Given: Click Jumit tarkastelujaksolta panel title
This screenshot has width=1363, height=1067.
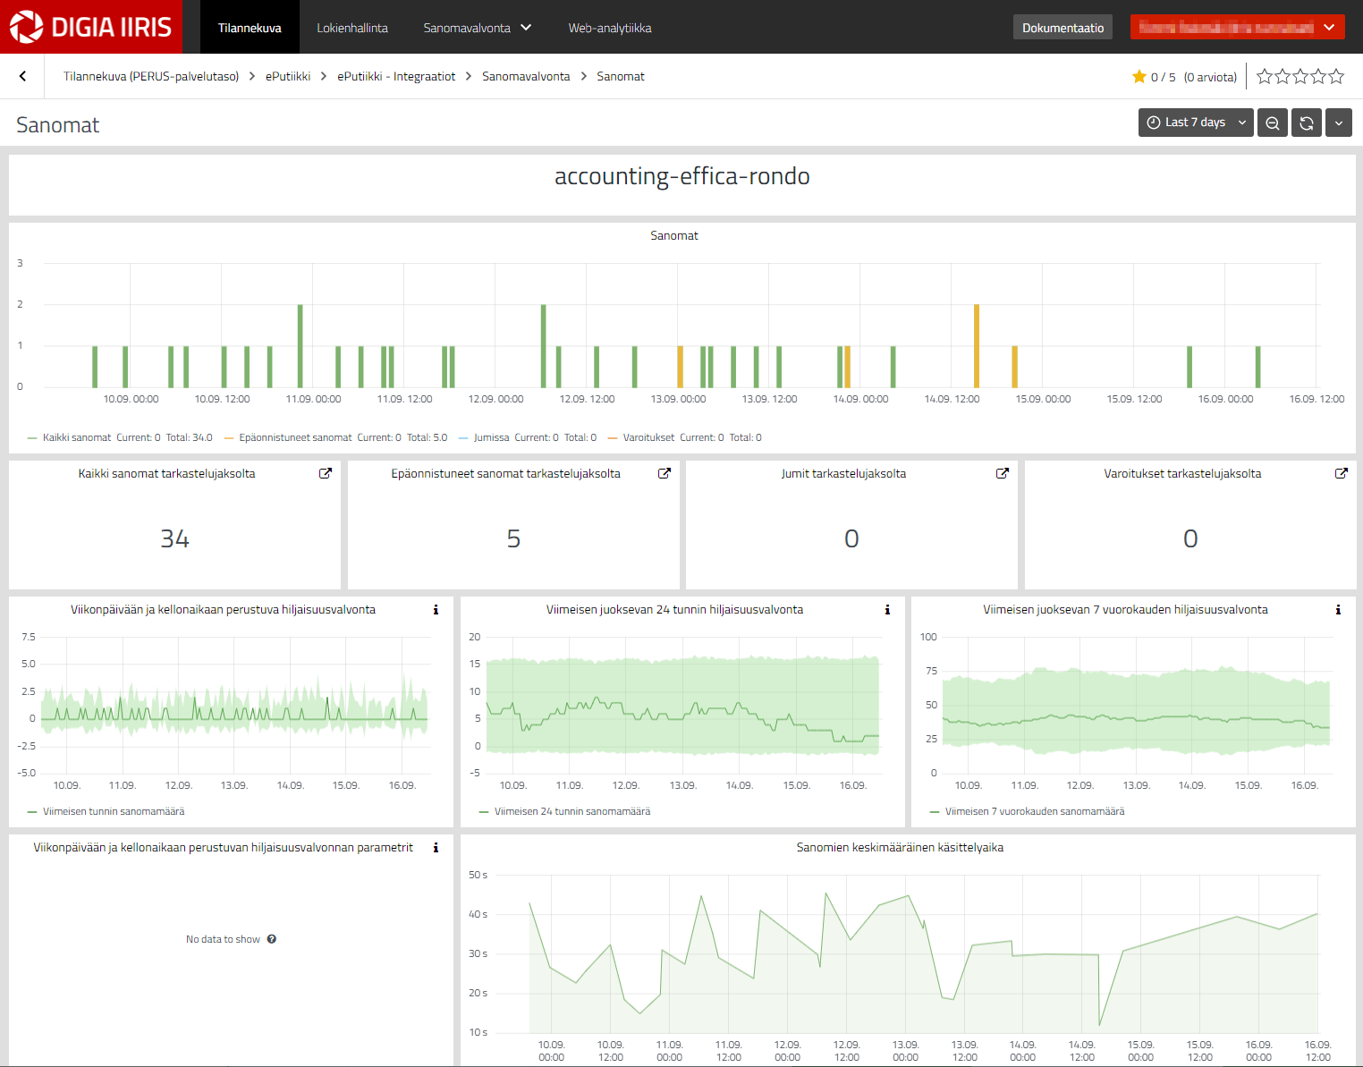Looking at the screenshot, I should point(843,473).
